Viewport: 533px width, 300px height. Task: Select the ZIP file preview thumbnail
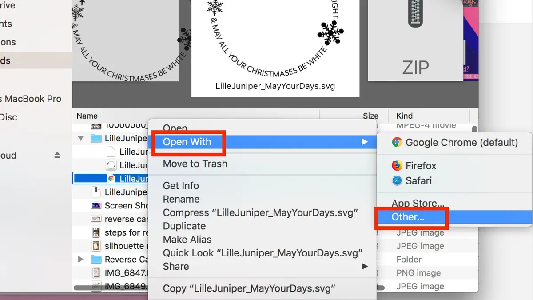[x=416, y=40]
